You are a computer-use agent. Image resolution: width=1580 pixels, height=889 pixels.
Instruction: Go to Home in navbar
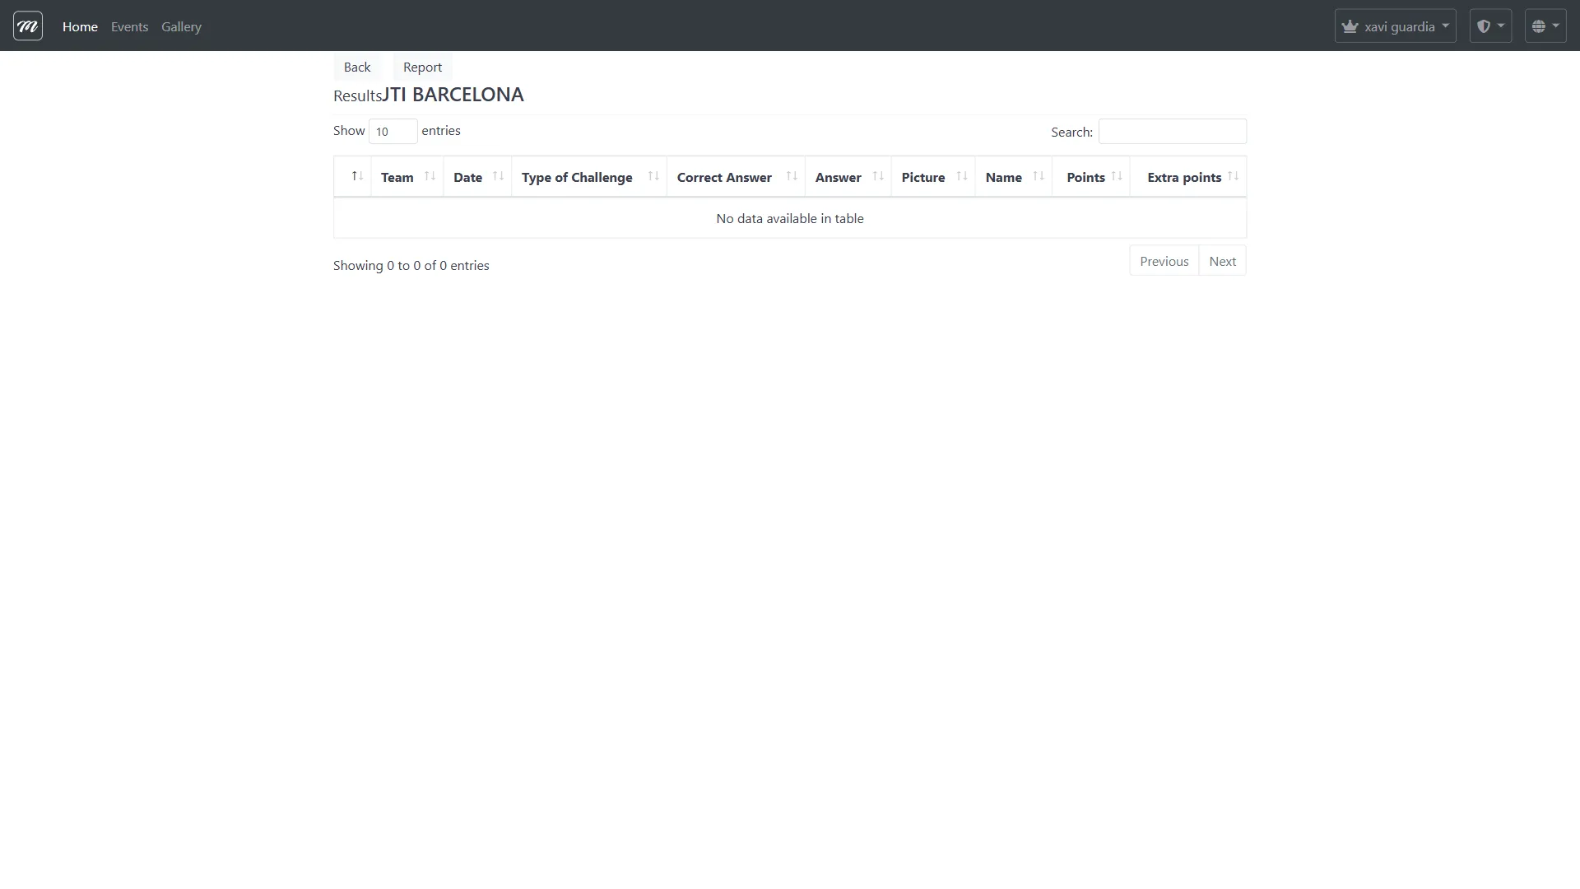click(x=80, y=26)
